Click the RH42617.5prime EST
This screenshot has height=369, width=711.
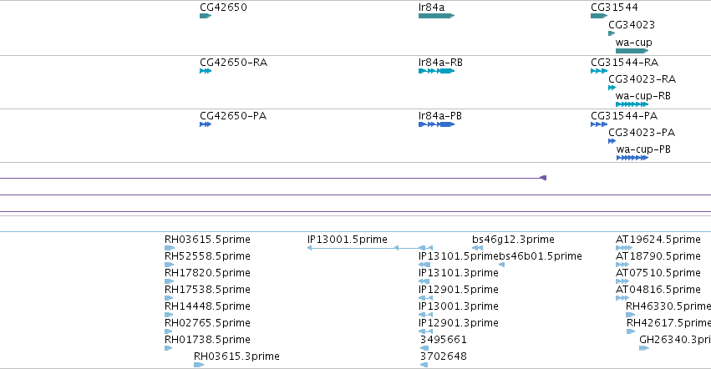click(x=631, y=331)
